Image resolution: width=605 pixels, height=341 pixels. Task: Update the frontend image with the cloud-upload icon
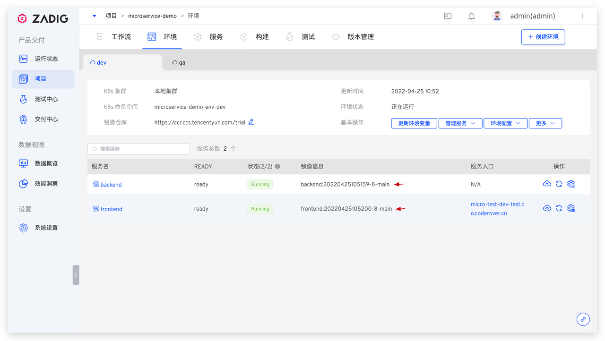[547, 208]
